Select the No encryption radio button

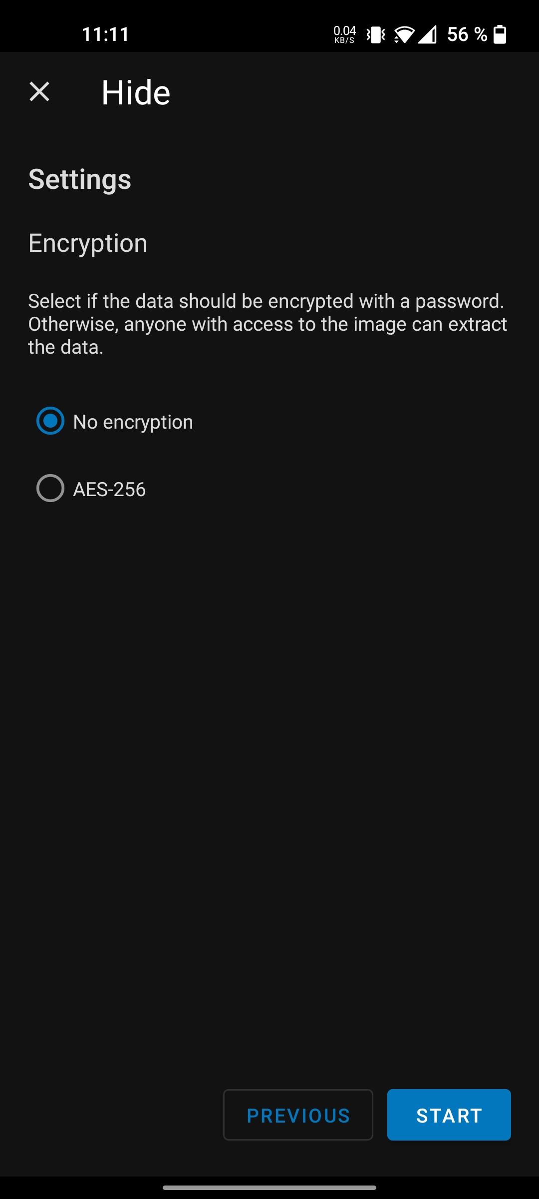pos(50,421)
